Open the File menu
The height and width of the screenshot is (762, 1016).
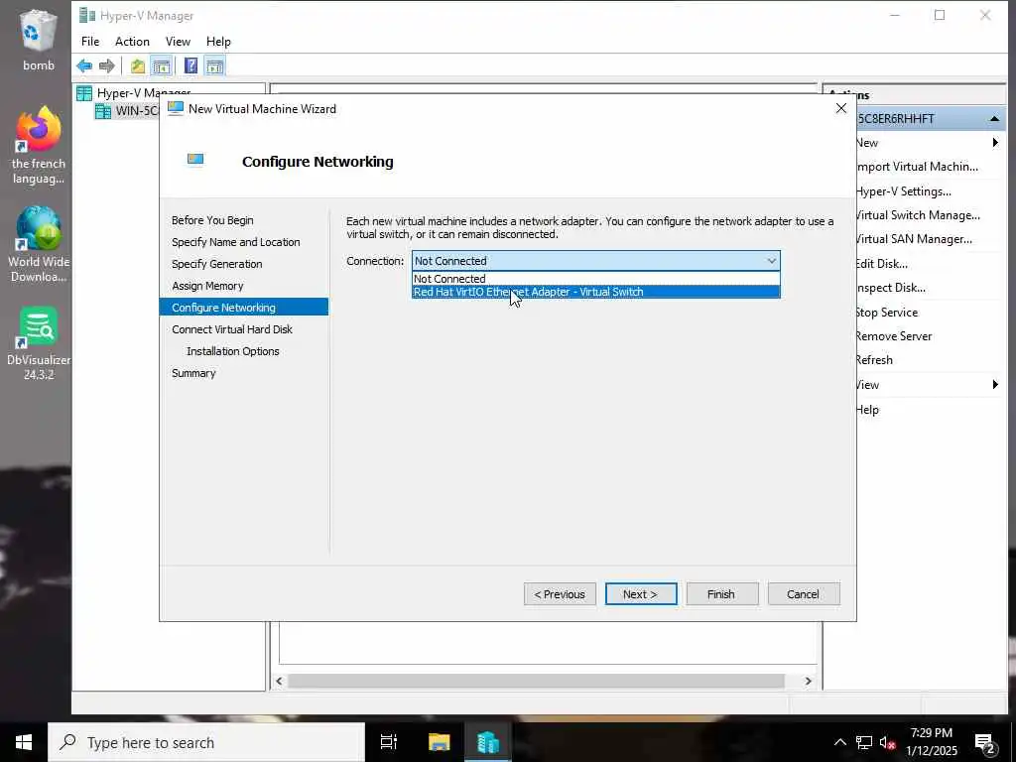click(x=90, y=42)
